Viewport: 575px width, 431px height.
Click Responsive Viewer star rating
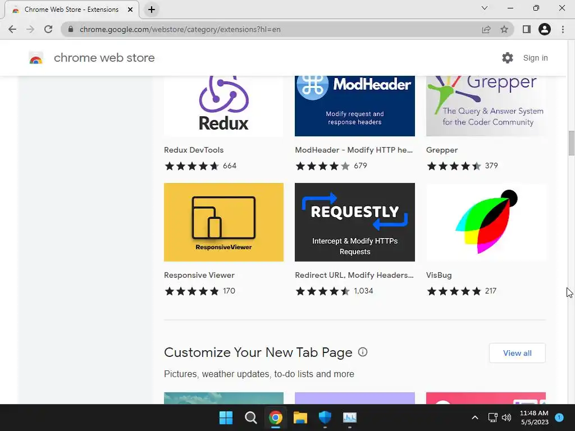pyautogui.click(x=192, y=291)
